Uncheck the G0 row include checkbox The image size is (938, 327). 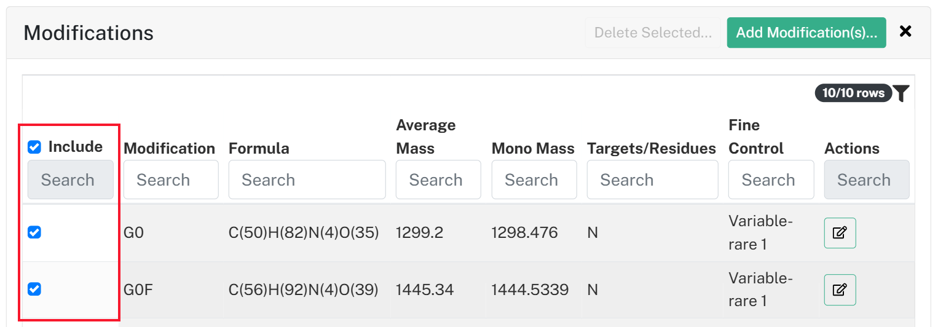point(34,232)
